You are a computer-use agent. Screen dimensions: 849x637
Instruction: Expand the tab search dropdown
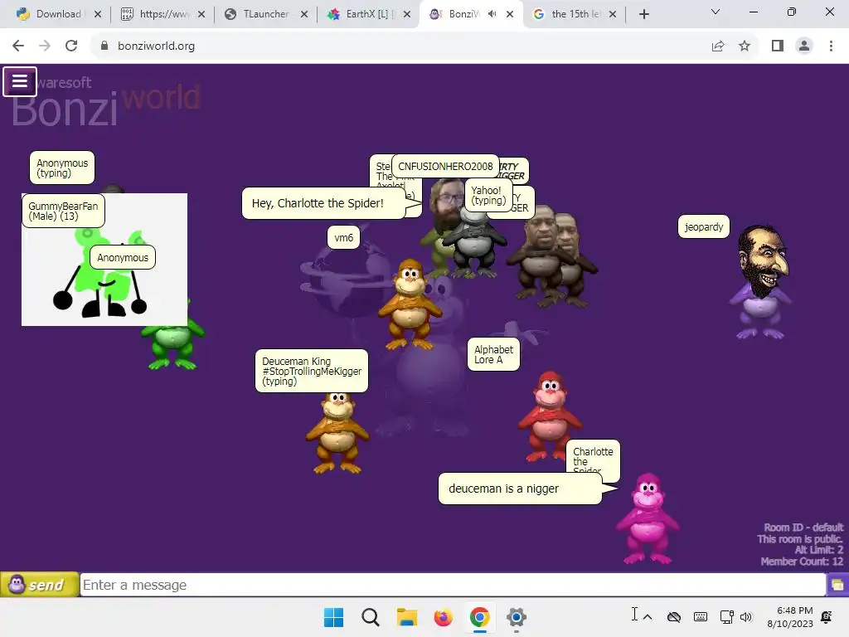click(x=716, y=12)
